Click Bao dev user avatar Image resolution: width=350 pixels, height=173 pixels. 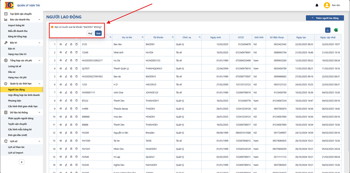pos(327,5)
